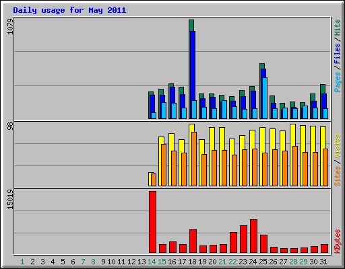Click day 31 on the x-axis
345x269 pixels.
pos(323,262)
